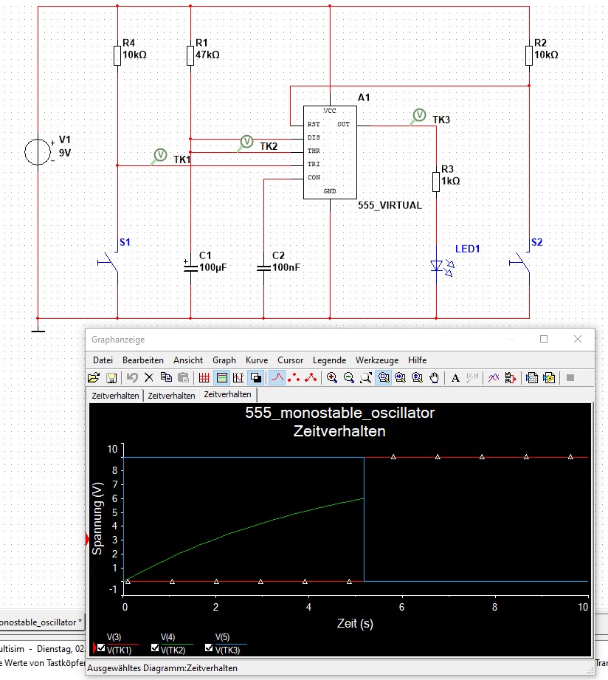Open the Kurve menu
Image resolution: width=608 pixels, height=680 pixels.
point(257,360)
